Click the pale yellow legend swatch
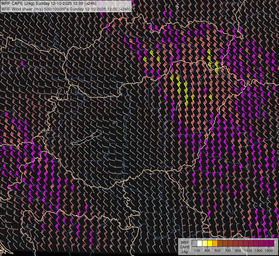 tap(205, 243)
